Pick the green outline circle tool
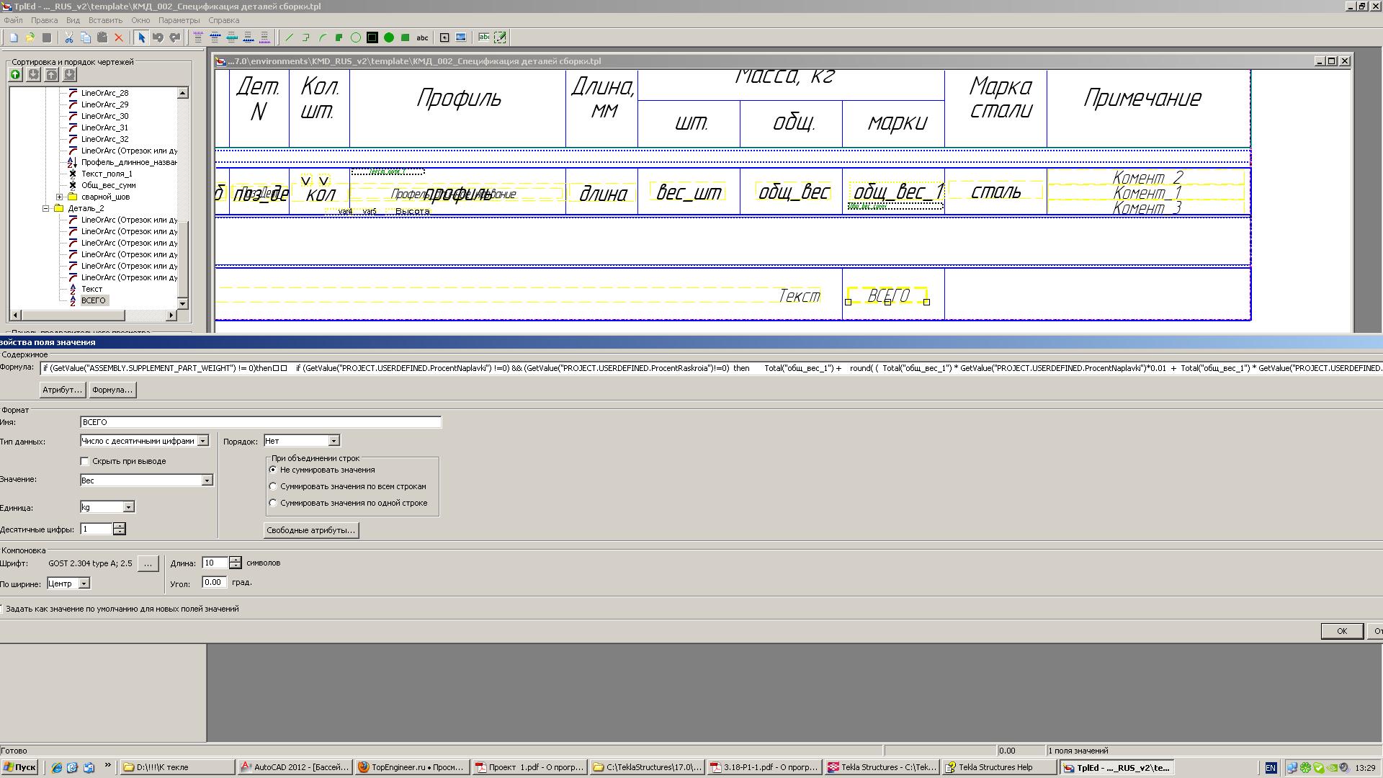1383x778 pixels. click(356, 37)
